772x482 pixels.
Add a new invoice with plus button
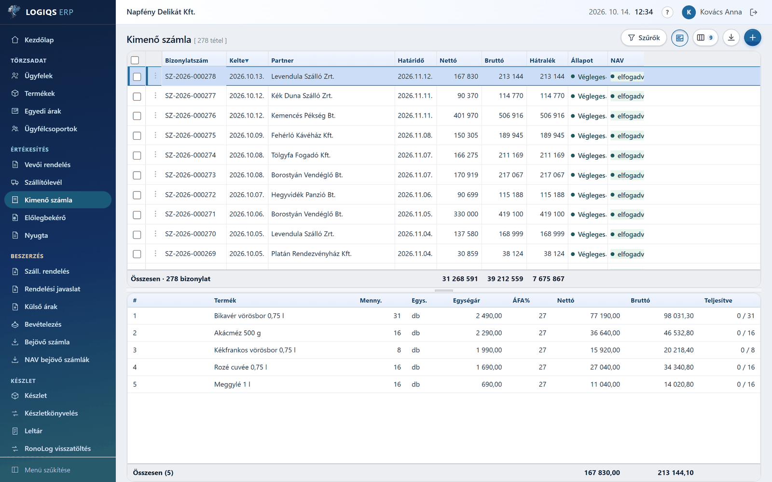tap(752, 38)
